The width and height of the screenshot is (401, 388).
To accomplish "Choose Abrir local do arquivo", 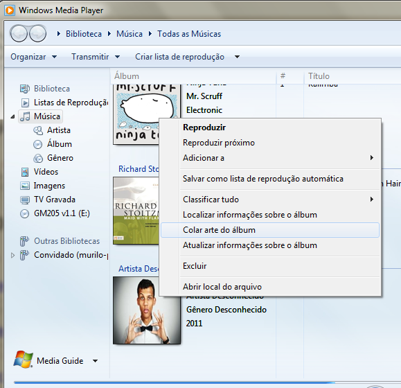I will (270, 287).
